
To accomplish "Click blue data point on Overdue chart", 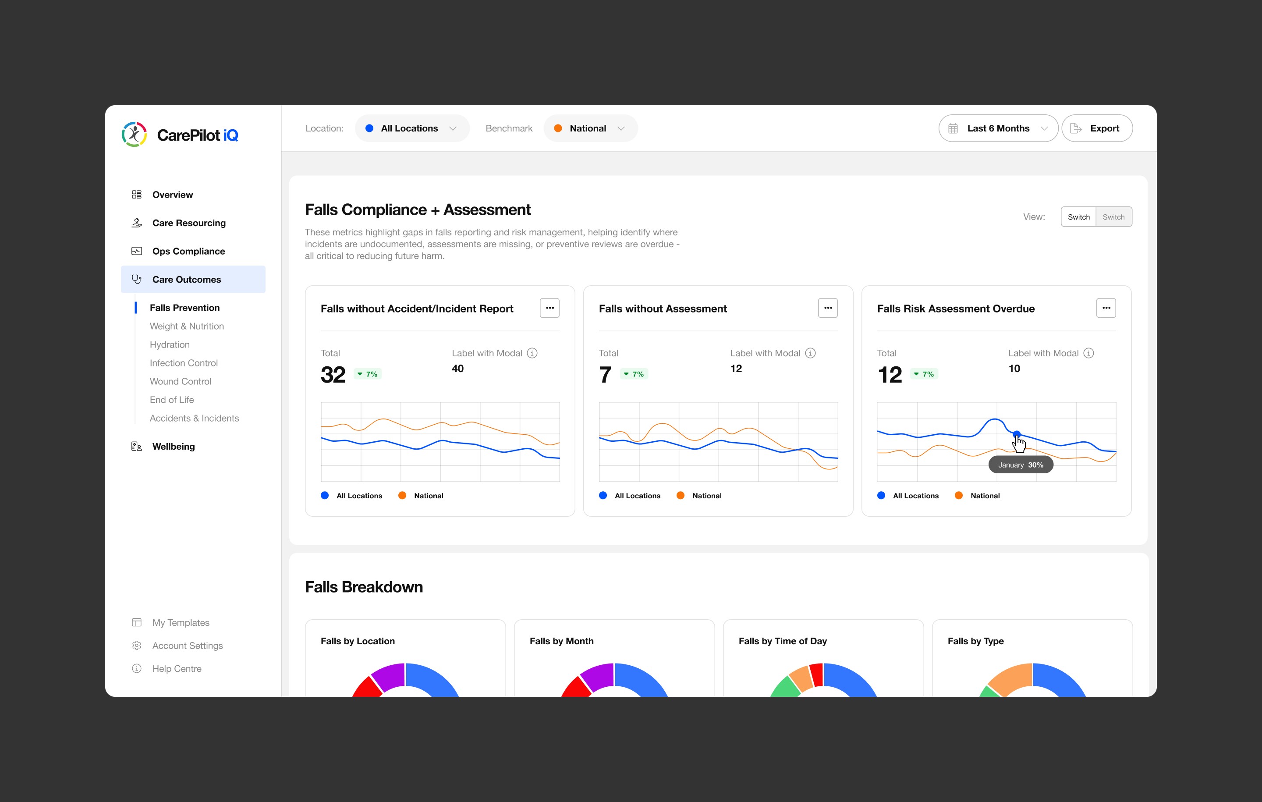I will 1016,434.
